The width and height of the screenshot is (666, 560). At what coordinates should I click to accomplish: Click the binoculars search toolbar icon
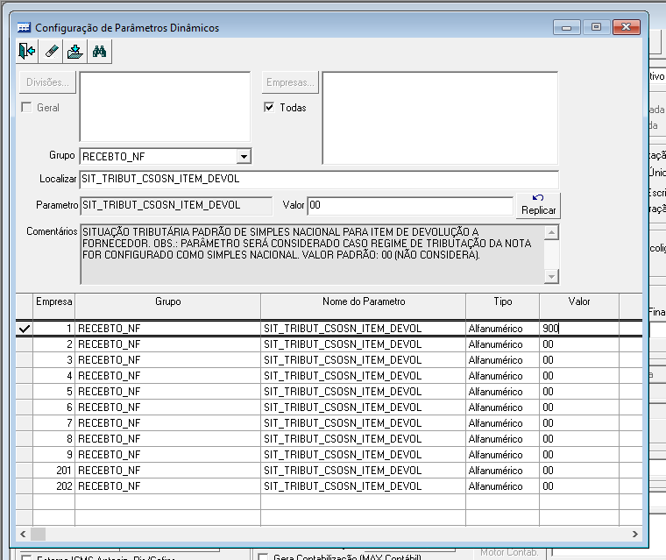(x=99, y=52)
